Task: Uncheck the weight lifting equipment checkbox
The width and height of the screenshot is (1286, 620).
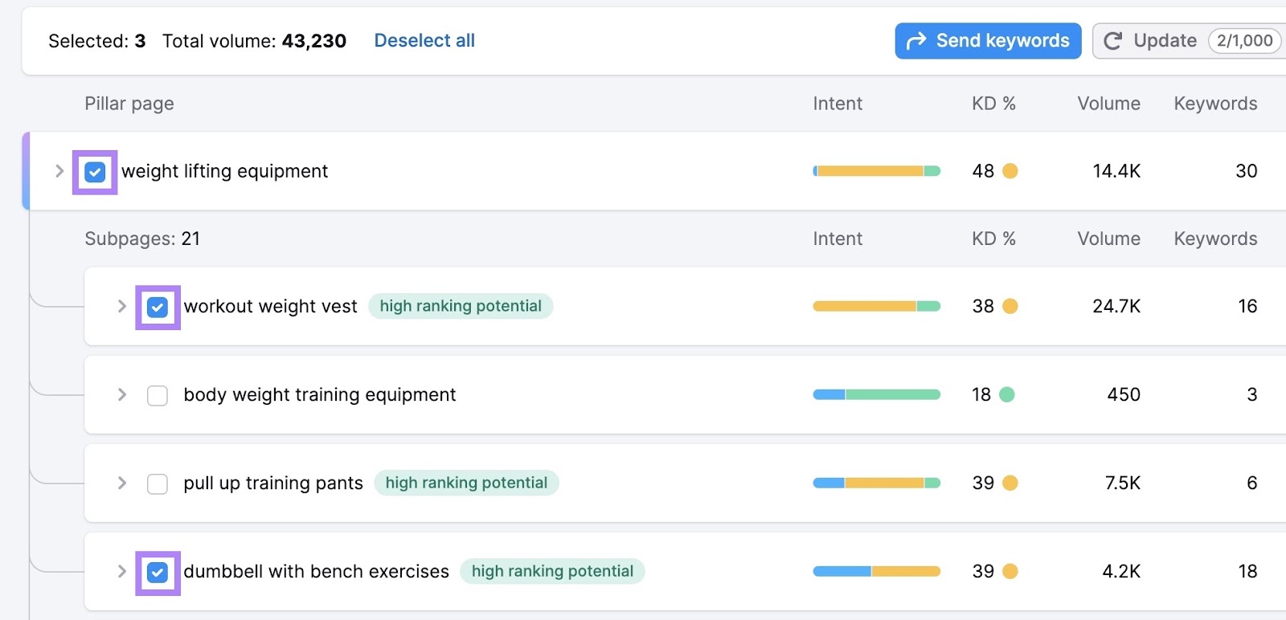Action: point(95,172)
